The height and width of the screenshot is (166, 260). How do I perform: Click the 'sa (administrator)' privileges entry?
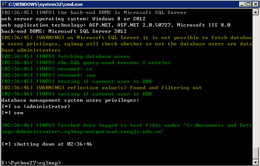tap(36, 106)
